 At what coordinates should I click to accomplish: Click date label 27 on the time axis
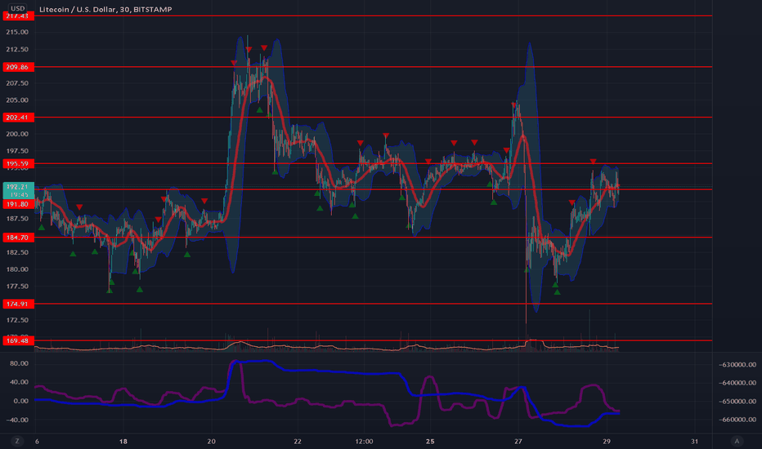point(518,441)
